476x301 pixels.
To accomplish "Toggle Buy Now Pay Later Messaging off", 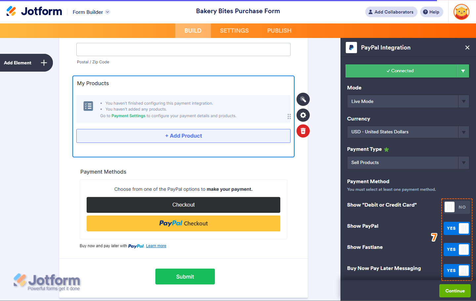I will pyautogui.click(x=456, y=271).
